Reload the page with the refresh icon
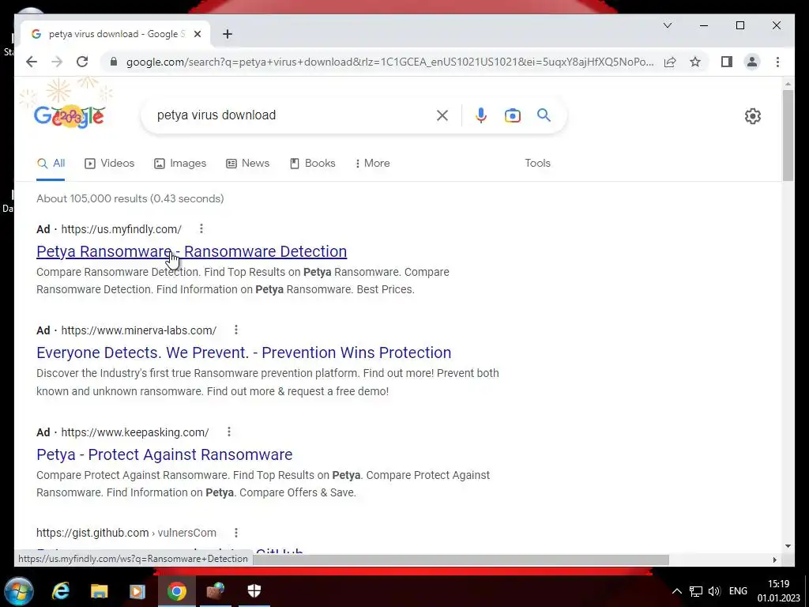The image size is (809, 607). pos(82,62)
